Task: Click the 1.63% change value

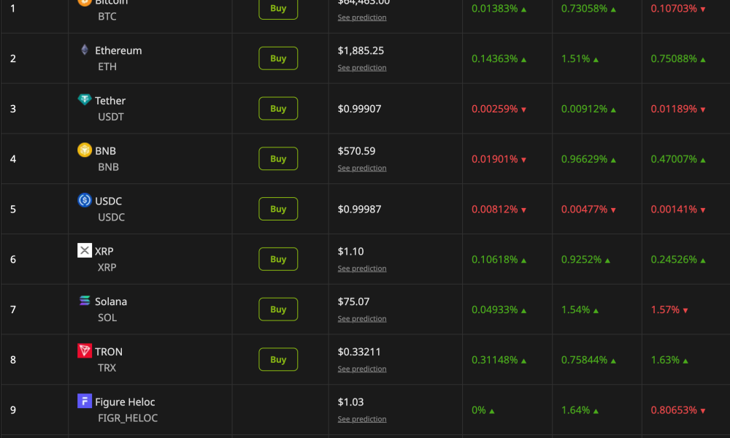Action: (x=665, y=360)
